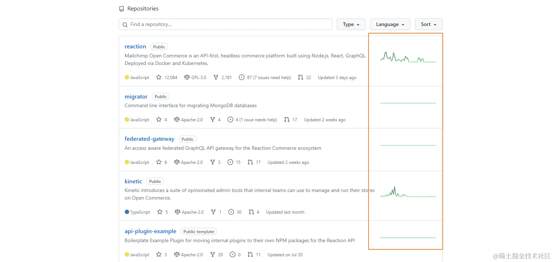Click 'Updated 3 days ago' text

point(337,77)
